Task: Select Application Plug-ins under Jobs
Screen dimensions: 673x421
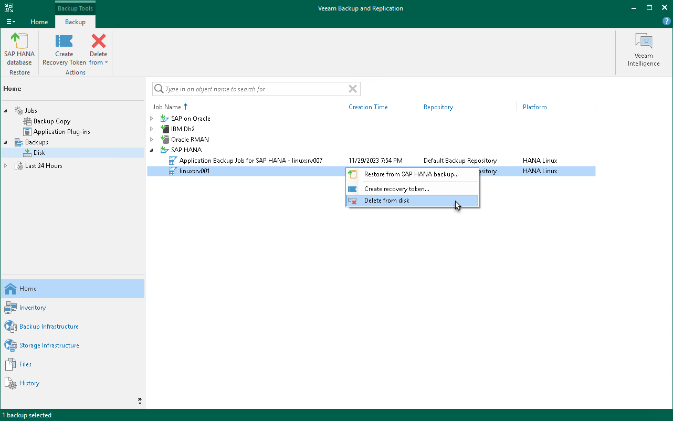Action: [x=61, y=132]
